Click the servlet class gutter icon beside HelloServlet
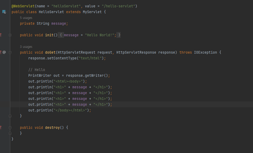253x153 pixels. pyautogui.click(x=4, y=12)
